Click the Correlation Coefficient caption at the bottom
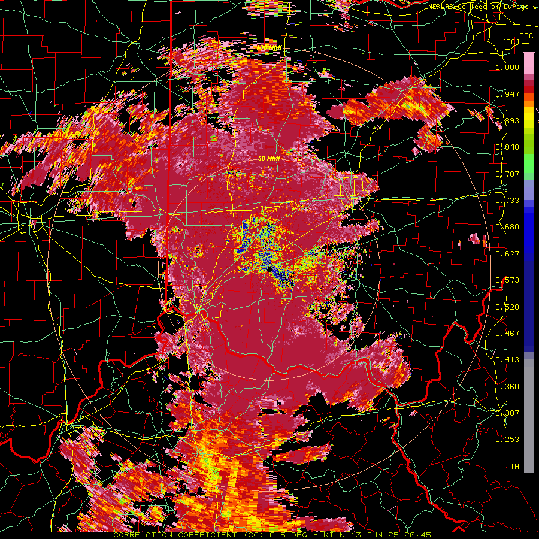 [272, 535]
